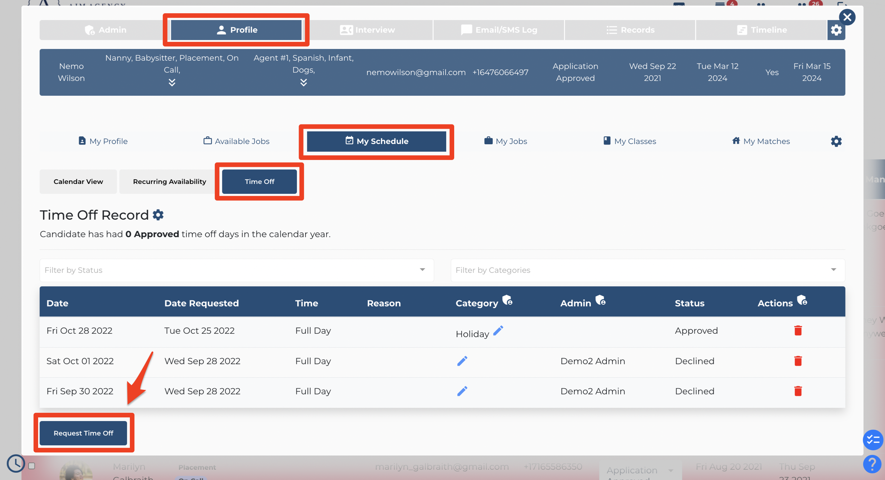
Task: Tick the checkbox beside Marilyn Galbraith row
Action: click(32, 466)
